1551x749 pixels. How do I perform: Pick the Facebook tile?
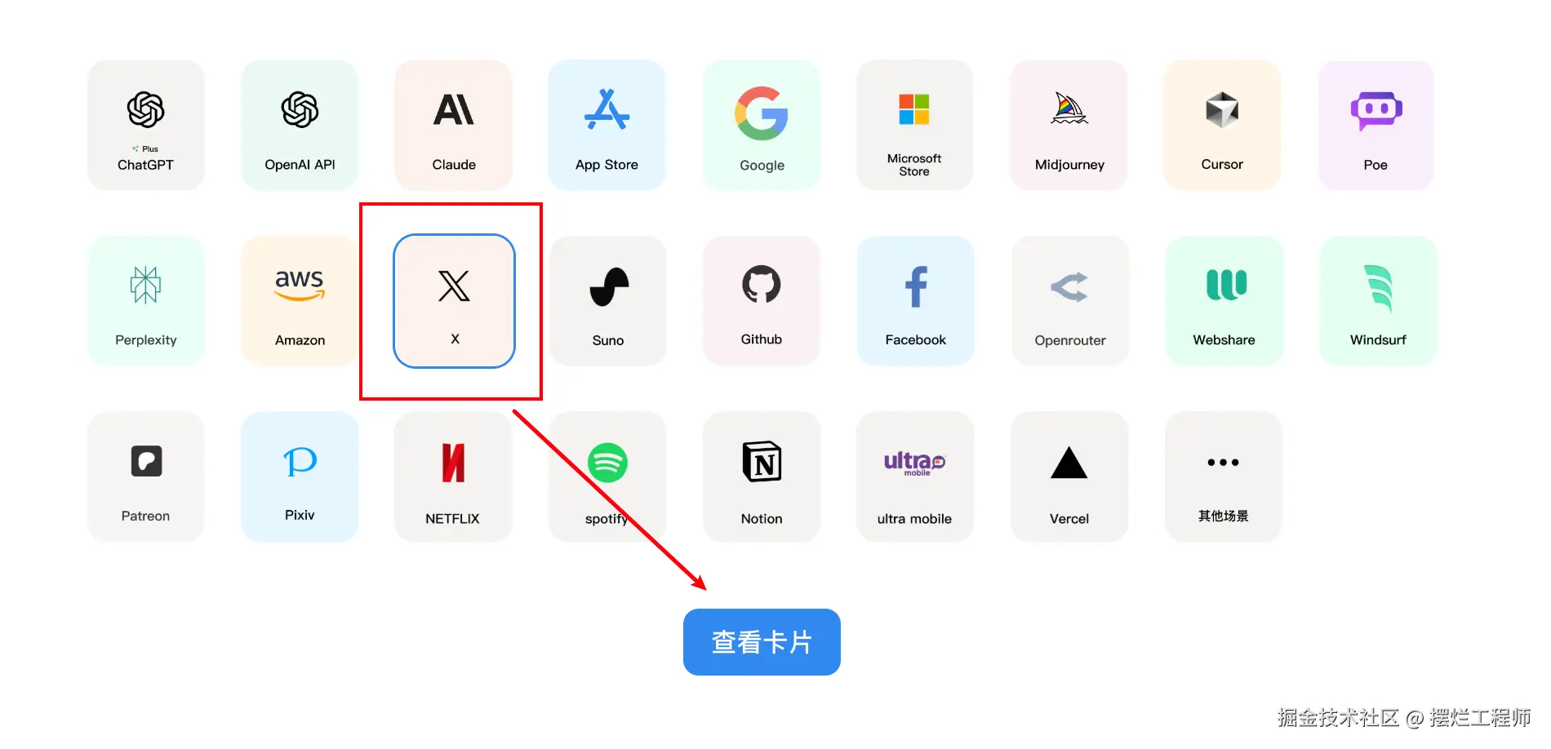(x=916, y=301)
